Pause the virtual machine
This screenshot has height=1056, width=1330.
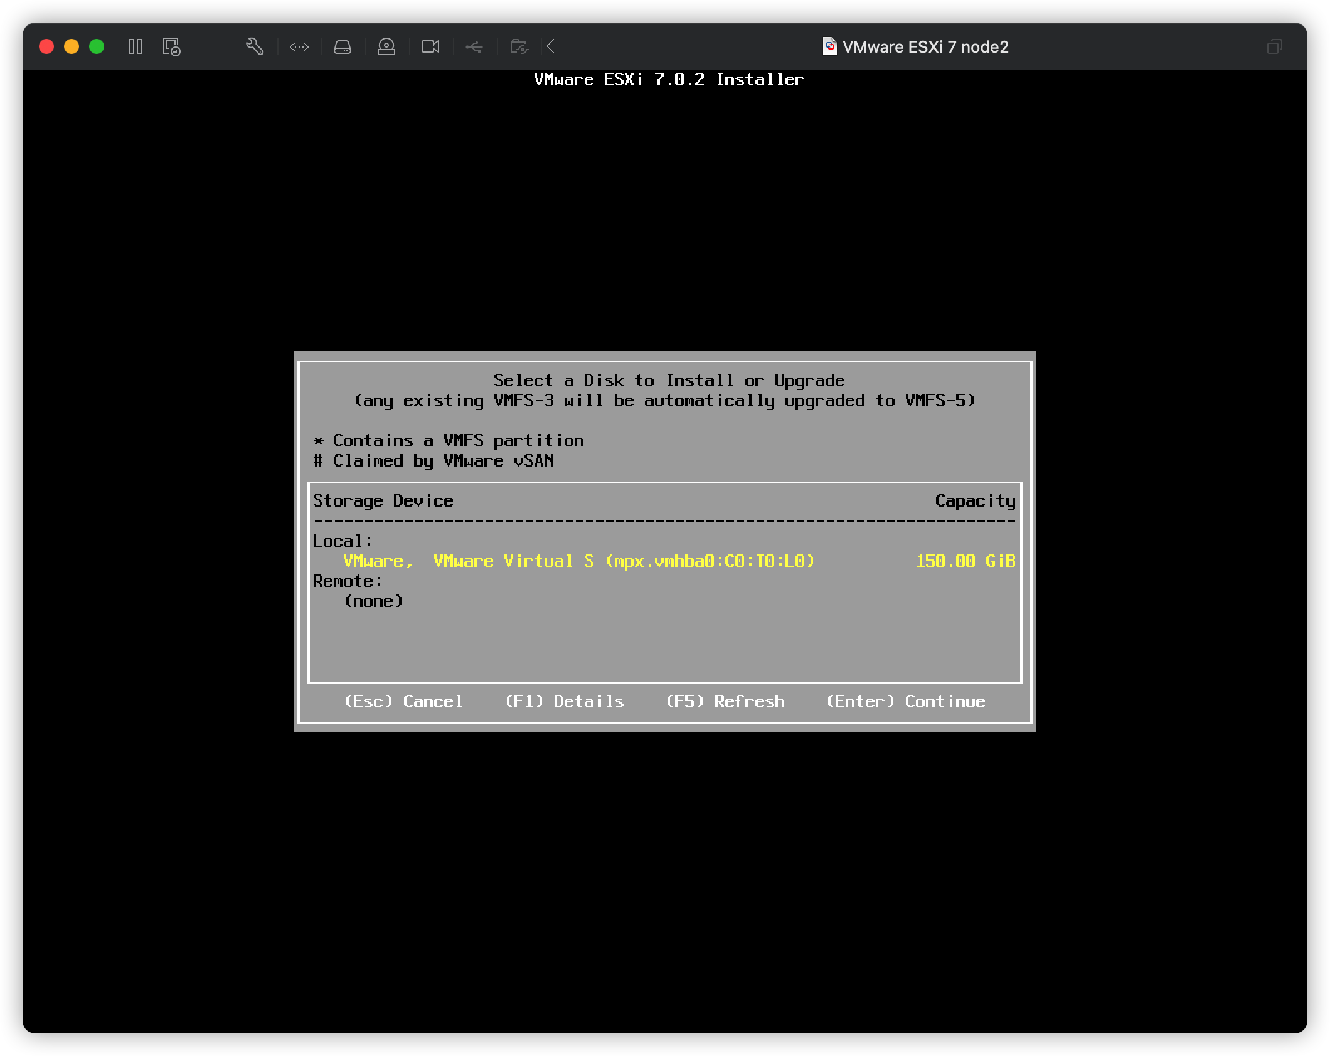tap(136, 46)
